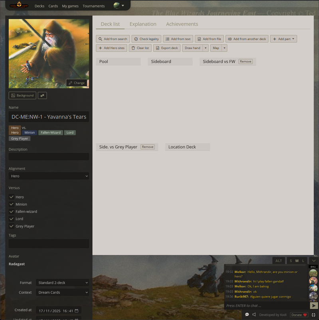Toggle the Minion versus checkbox
This screenshot has width=319, height=320.
click(x=12, y=204)
